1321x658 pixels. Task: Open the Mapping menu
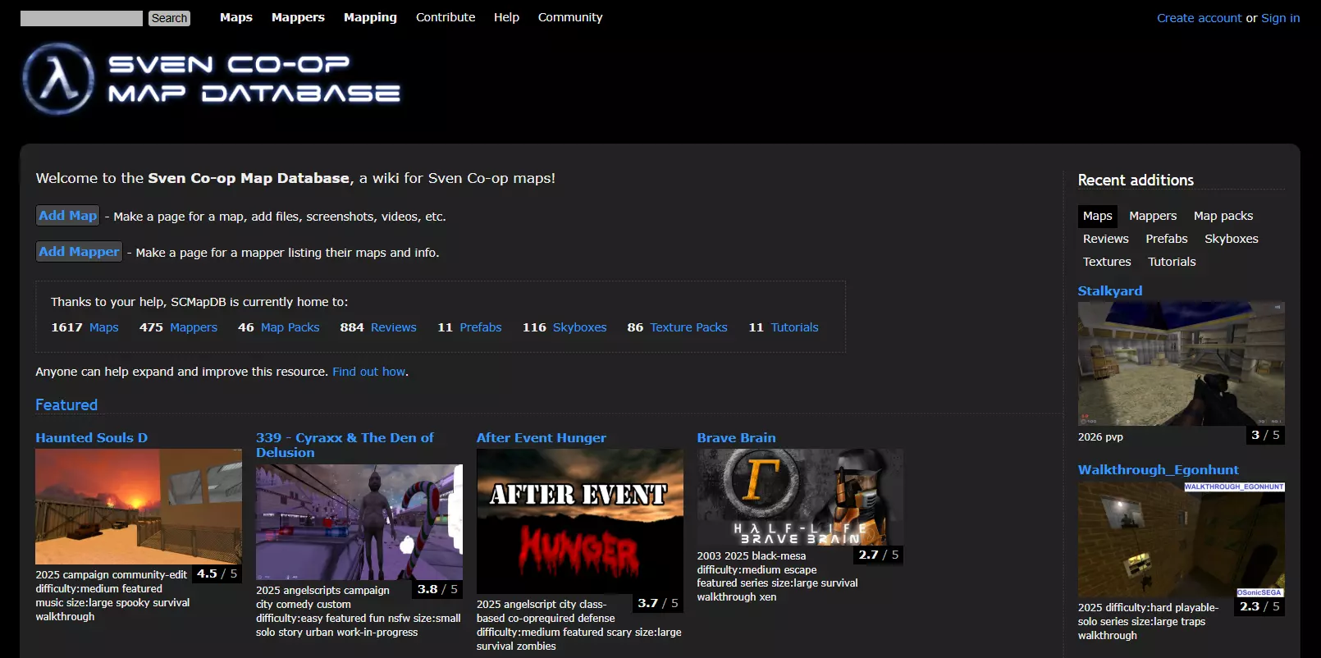coord(370,17)
